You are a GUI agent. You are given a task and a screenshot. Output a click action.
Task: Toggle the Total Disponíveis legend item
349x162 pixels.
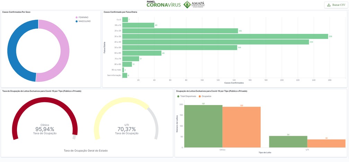[x=187, y=96]
